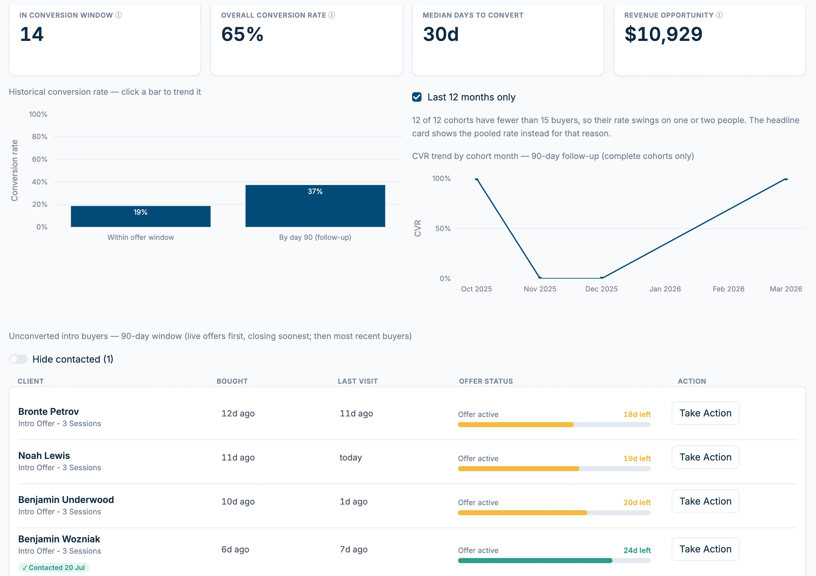The image size is (816, 576).
Task: Select the Noah Lewis client name
Action: 44,456
